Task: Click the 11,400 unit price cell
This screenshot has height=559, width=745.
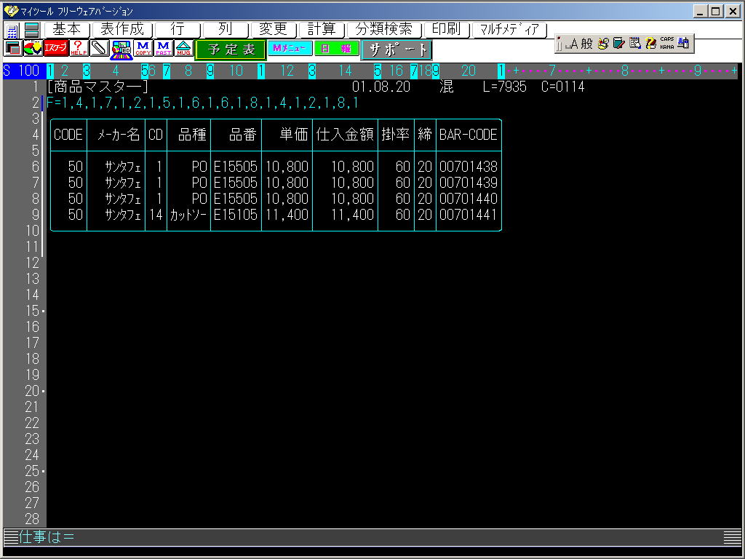Action: pos(287,215)
